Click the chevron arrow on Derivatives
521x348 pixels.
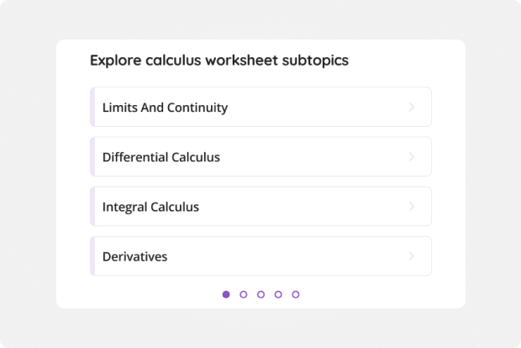click(x=411, y=256)
